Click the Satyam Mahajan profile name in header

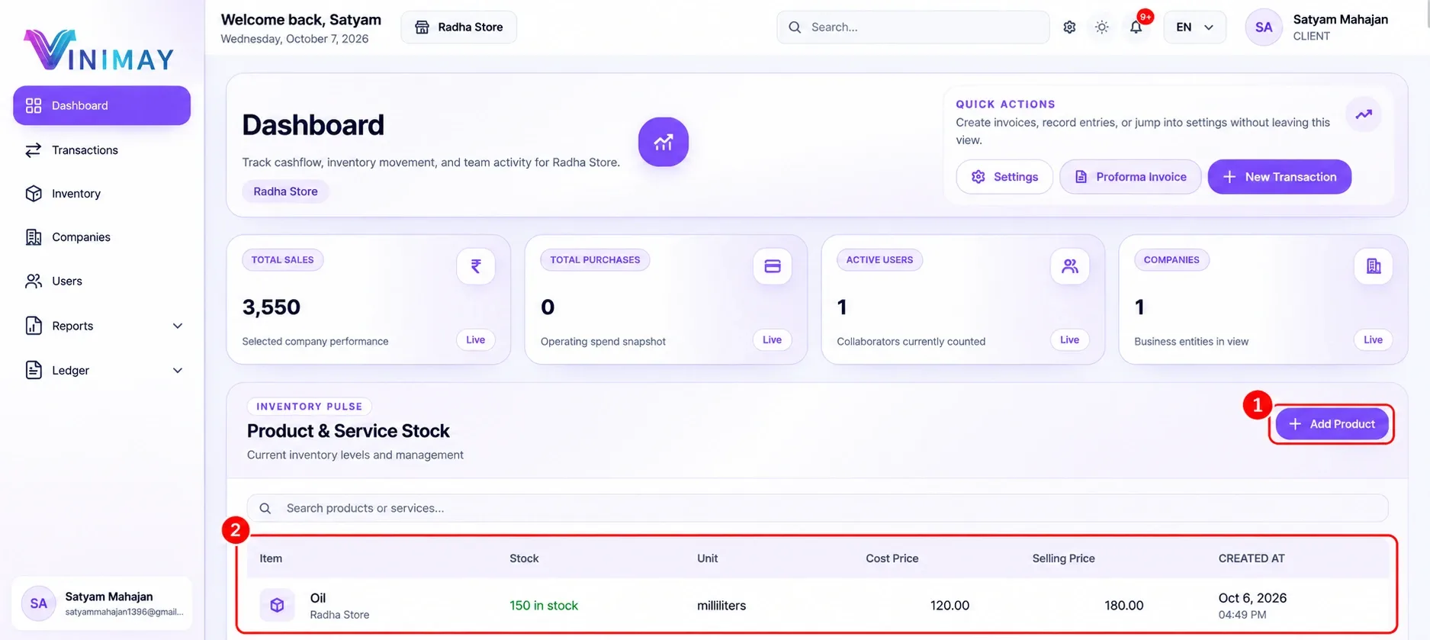click(x=1340, y=20)
